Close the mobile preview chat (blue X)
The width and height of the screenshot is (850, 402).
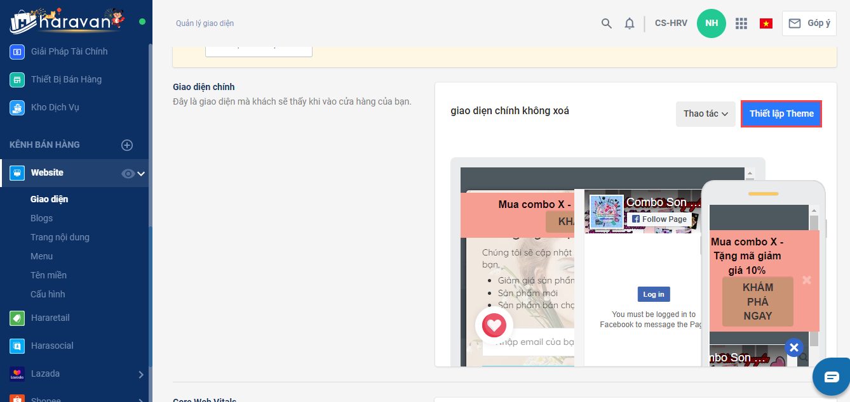[x=794, y=347]
